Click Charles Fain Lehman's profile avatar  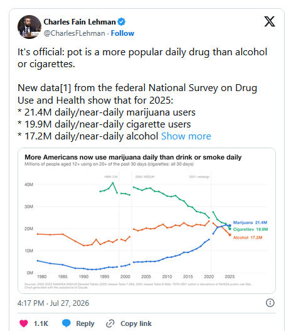(x=29, y=27)
